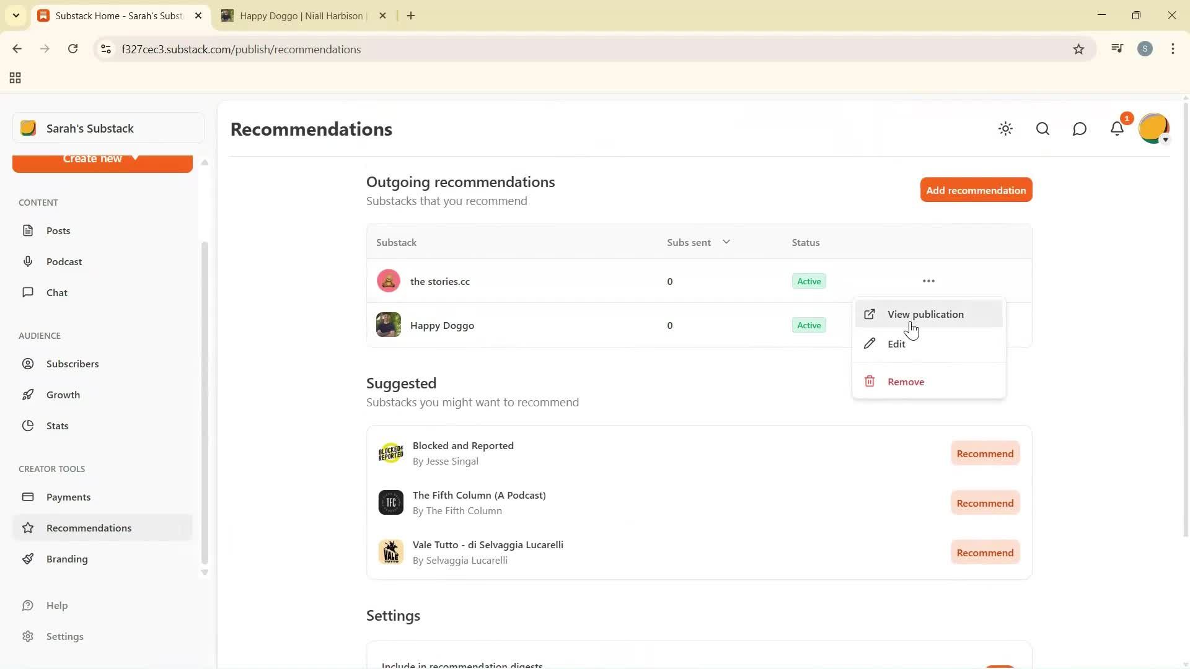Open the search icon in the top bar
This screenshot has width=1190, height=669.
point(1042,129)
